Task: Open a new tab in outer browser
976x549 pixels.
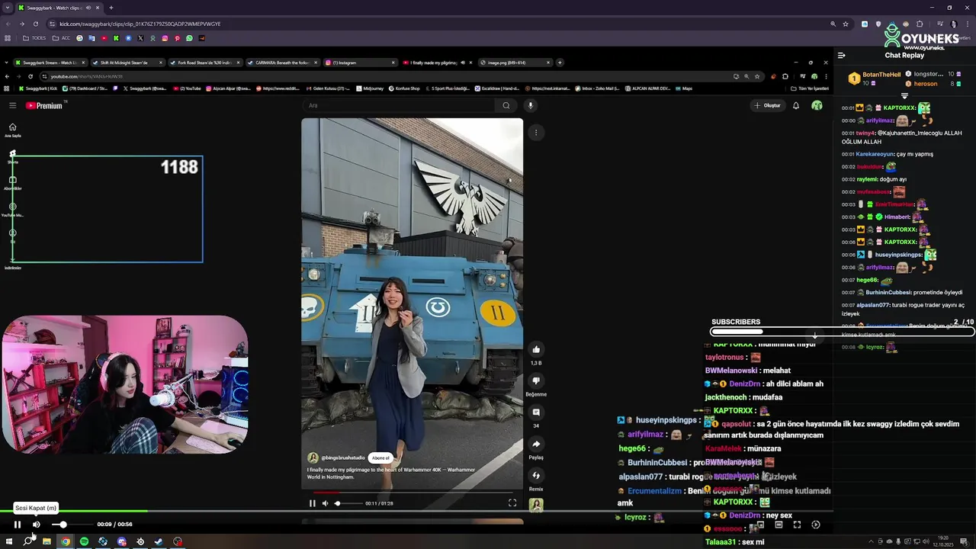Action: click(x=111, y=8)
